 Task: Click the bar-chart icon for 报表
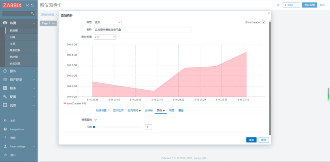[x=5, y=88]
